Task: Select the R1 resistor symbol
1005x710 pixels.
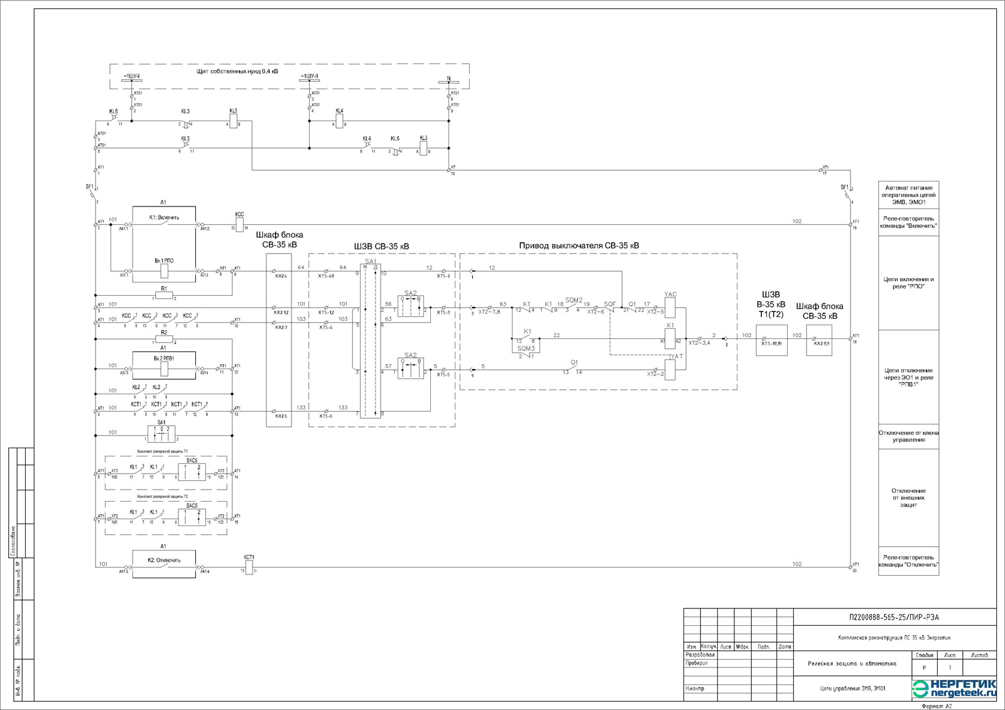Action: [x=164, y=295]
